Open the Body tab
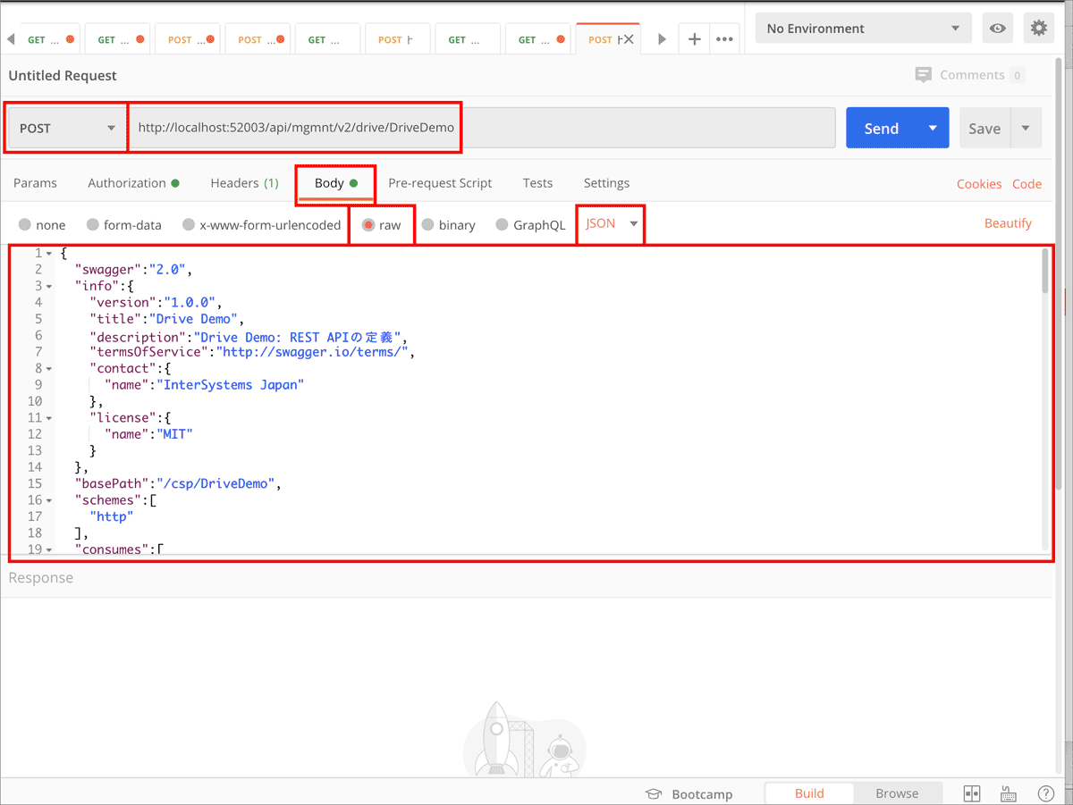The width and height of the screenshot is (1073, 805). point(335,183)
